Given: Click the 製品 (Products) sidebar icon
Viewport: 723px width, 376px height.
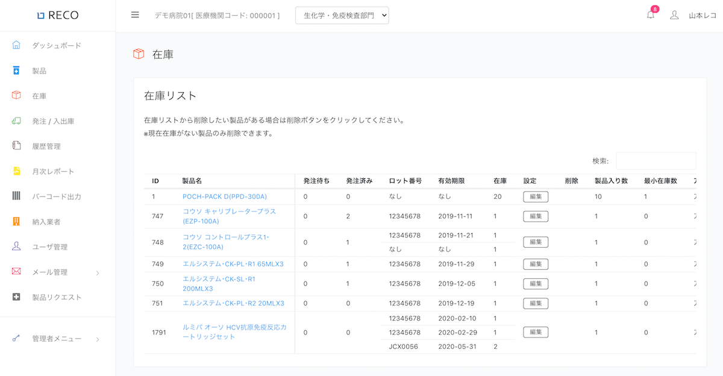Looking at the screenshot, I should [x=16, y=70].
